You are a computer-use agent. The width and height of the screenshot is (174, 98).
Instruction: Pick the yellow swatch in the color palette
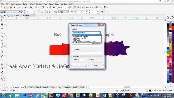point(168,55)
